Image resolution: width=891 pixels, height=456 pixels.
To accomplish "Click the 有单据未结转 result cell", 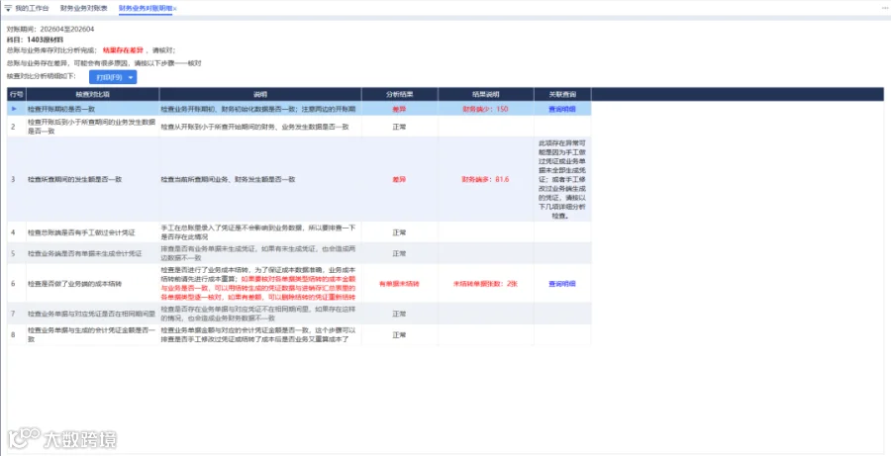I will coord(399,283).
